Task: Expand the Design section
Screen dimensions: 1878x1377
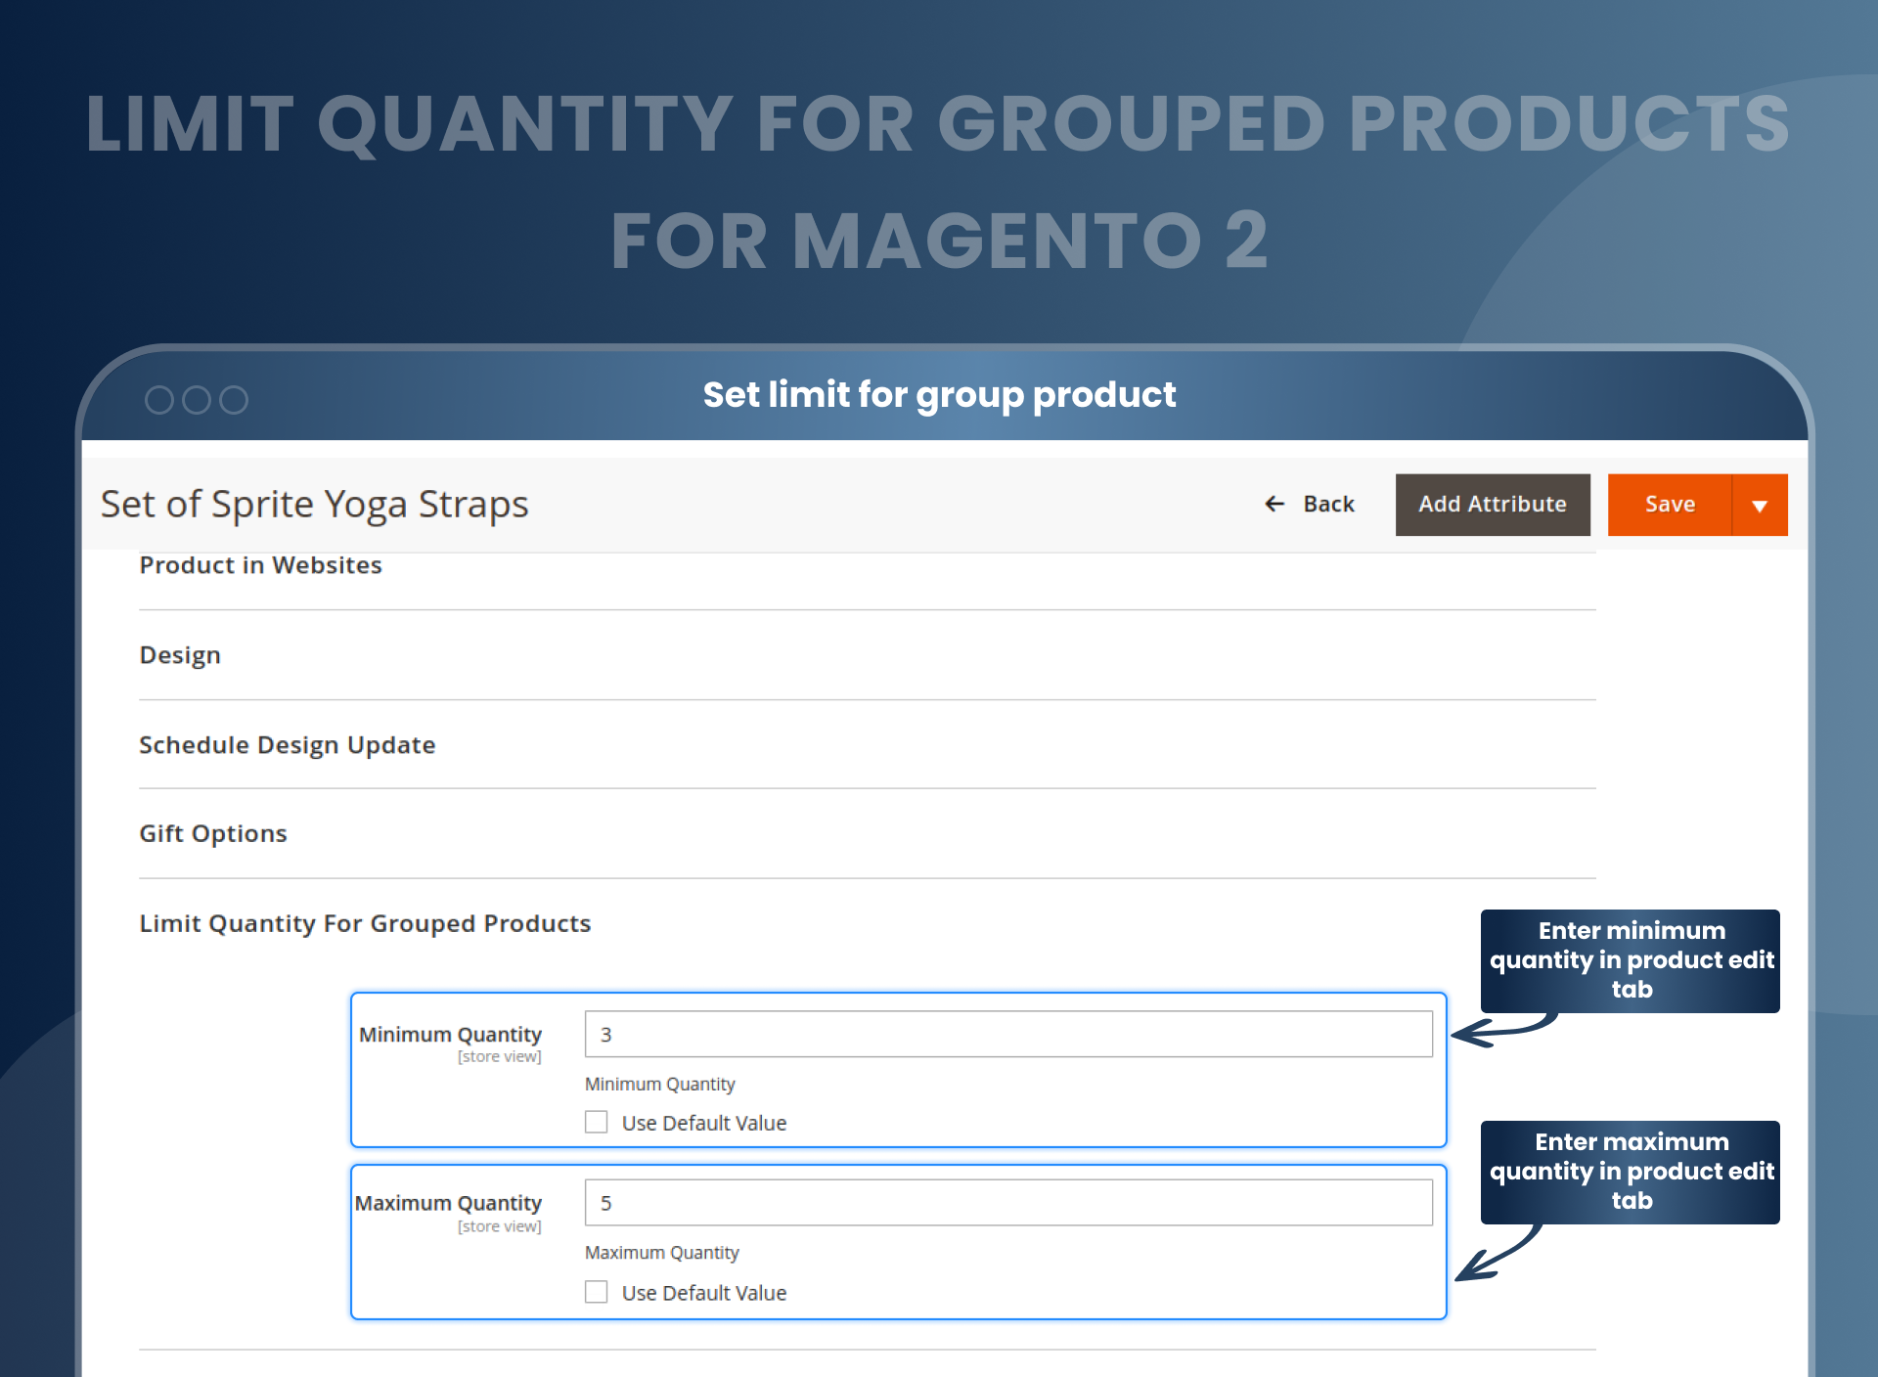Action: (x=180, y=655)
